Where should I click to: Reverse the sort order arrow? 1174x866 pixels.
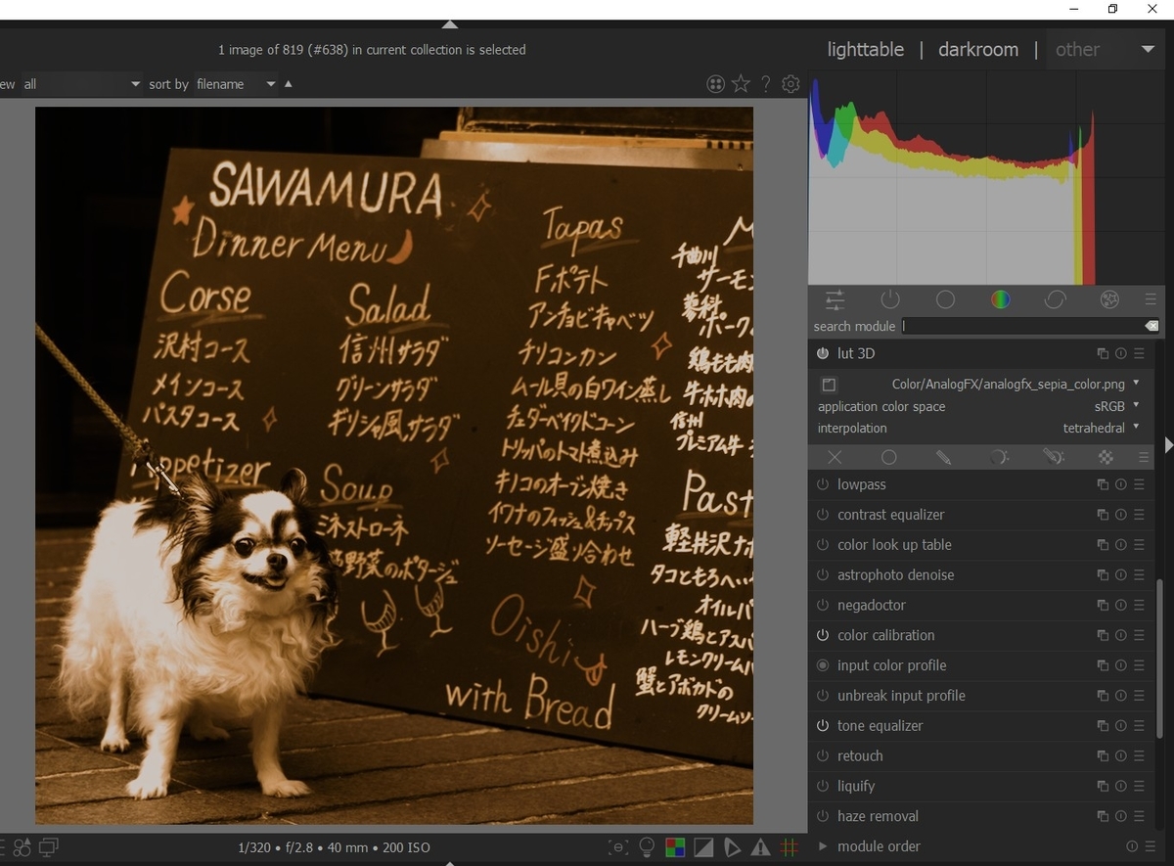click(x=288, y=84)
